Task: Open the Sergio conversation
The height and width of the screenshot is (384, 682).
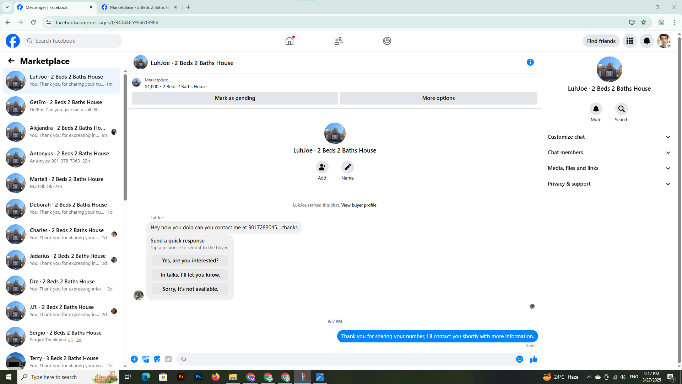Action: (61, 336)
